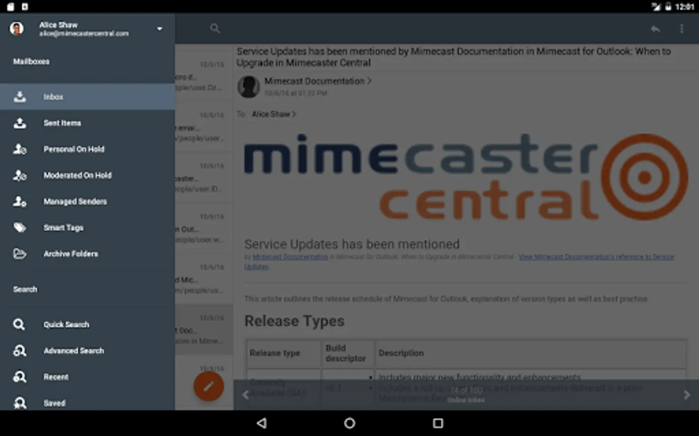Tap the orange compose pencil button
Screen dimensions: 699x436
pyautogui.click(x=209, y=386)
